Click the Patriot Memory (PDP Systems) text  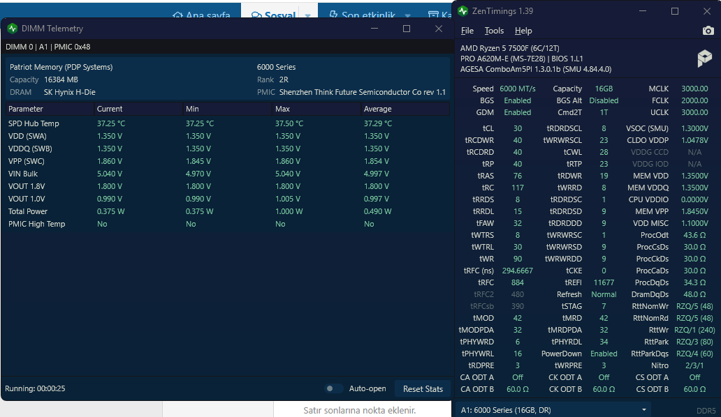[61, 67]
